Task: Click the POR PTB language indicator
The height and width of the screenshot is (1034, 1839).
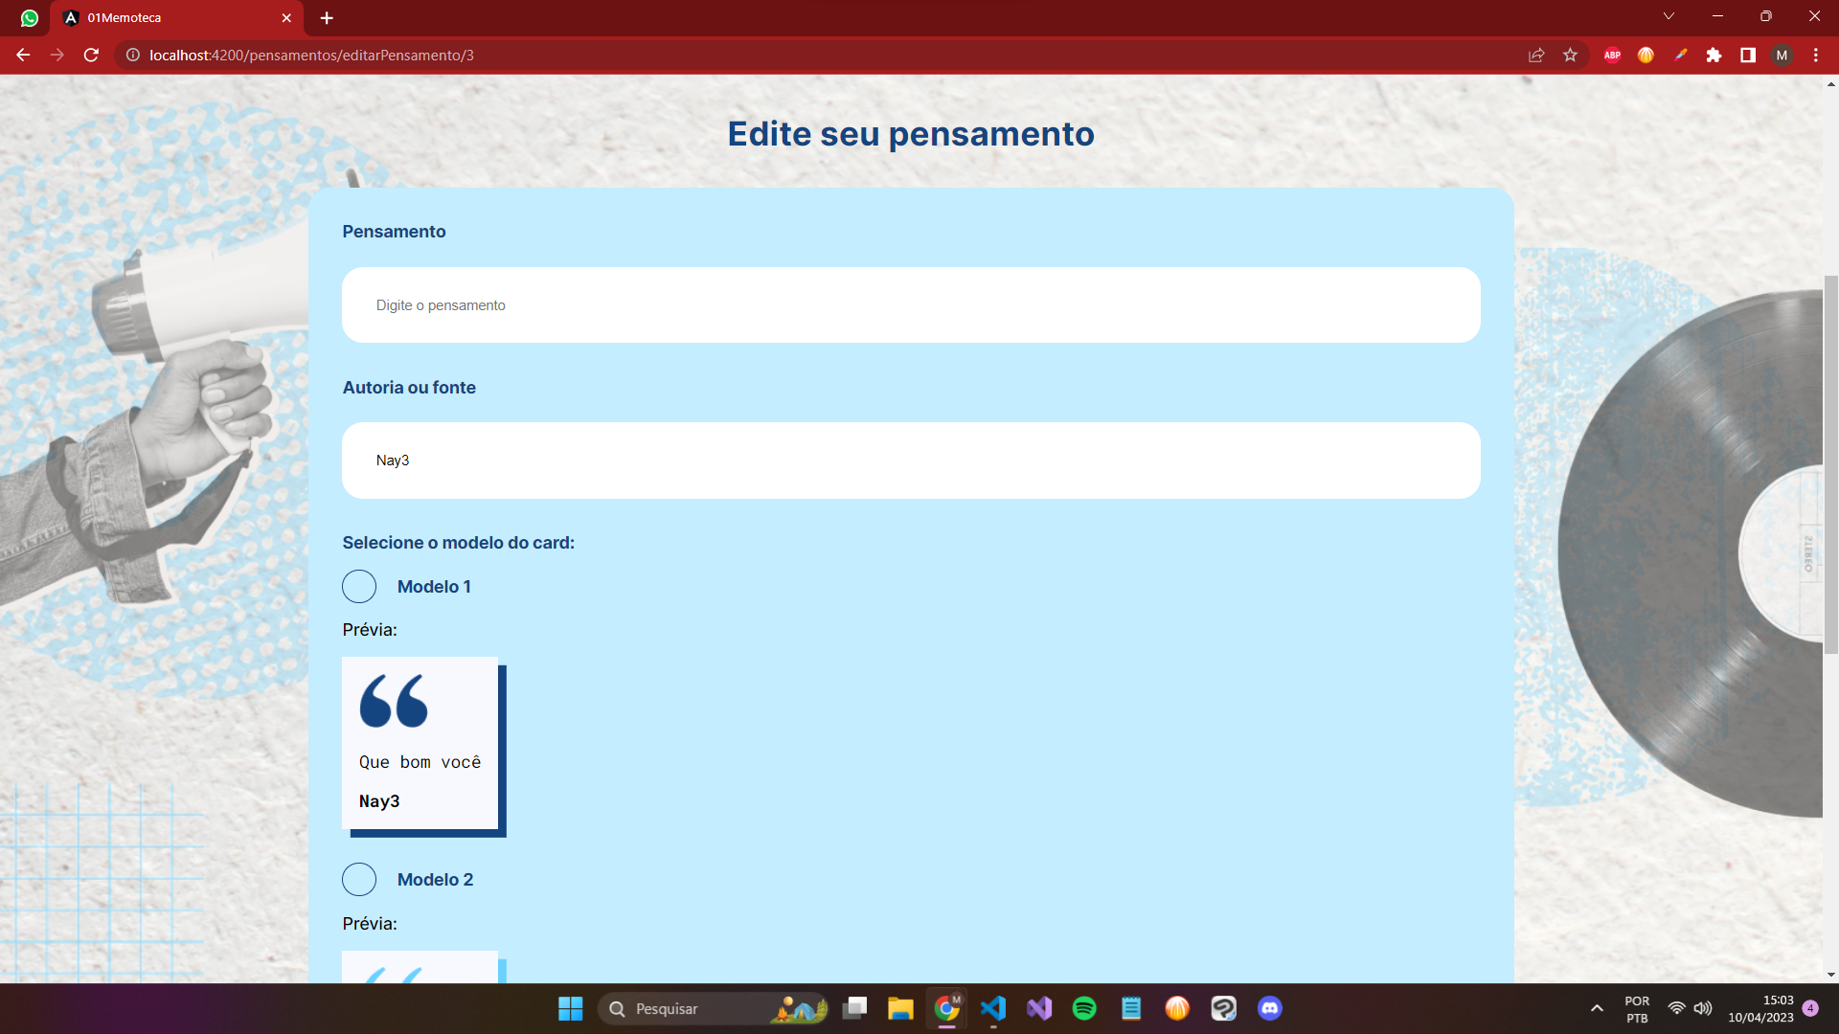Action: click(1637, 1009)
